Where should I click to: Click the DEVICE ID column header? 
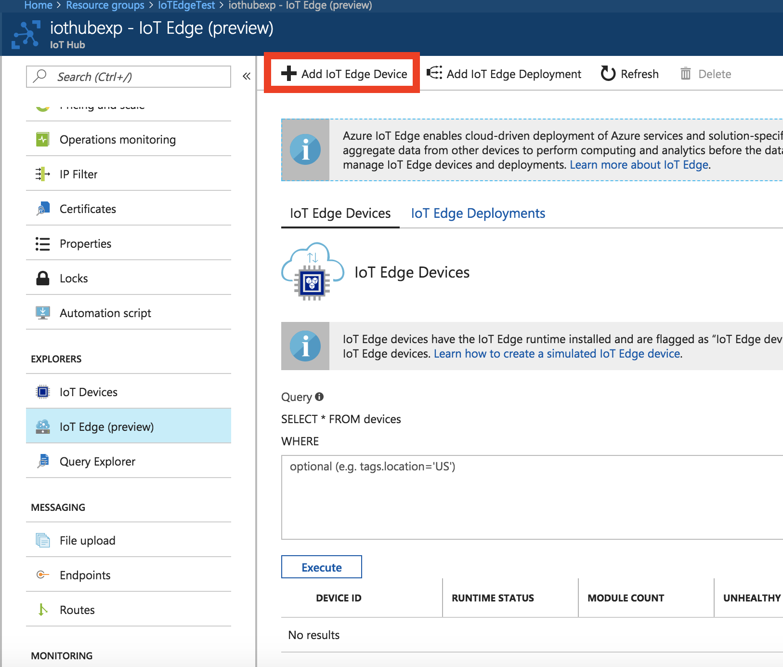pos(339,598)
